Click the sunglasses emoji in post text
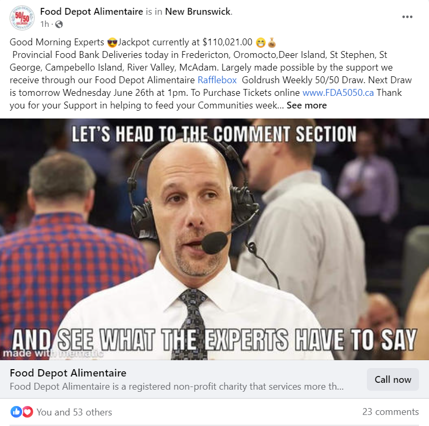429x426 pixels. coord(112,43)
